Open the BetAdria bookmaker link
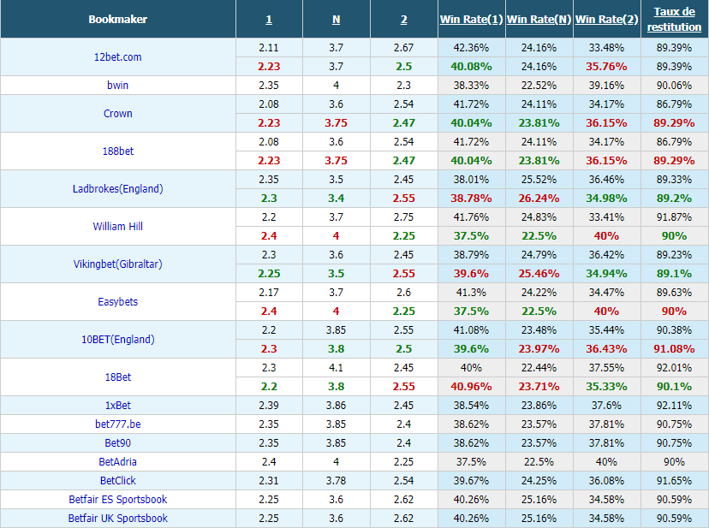The width and height of the screenshot is (709, 528). coord(117,461)
